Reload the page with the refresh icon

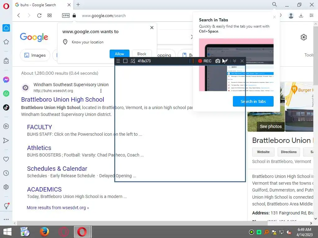click(x=39, y=15)
